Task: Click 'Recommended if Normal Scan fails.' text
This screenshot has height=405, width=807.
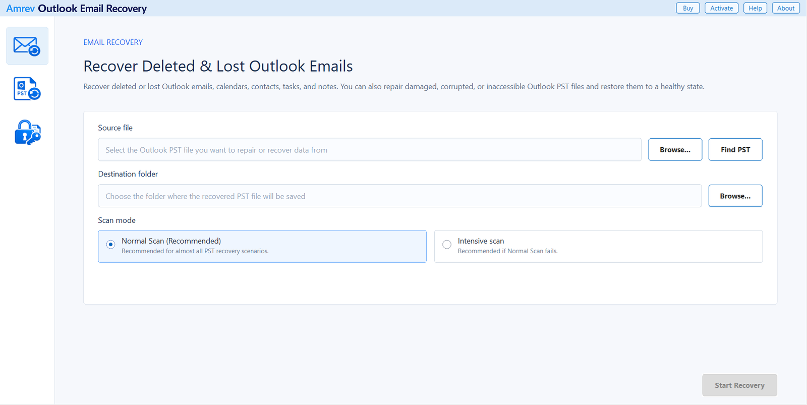Action: click(x=507, y=251)
